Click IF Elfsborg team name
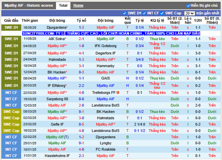 point(57,86)
